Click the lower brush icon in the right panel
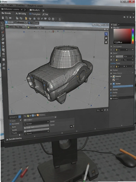 coord(114,79)
